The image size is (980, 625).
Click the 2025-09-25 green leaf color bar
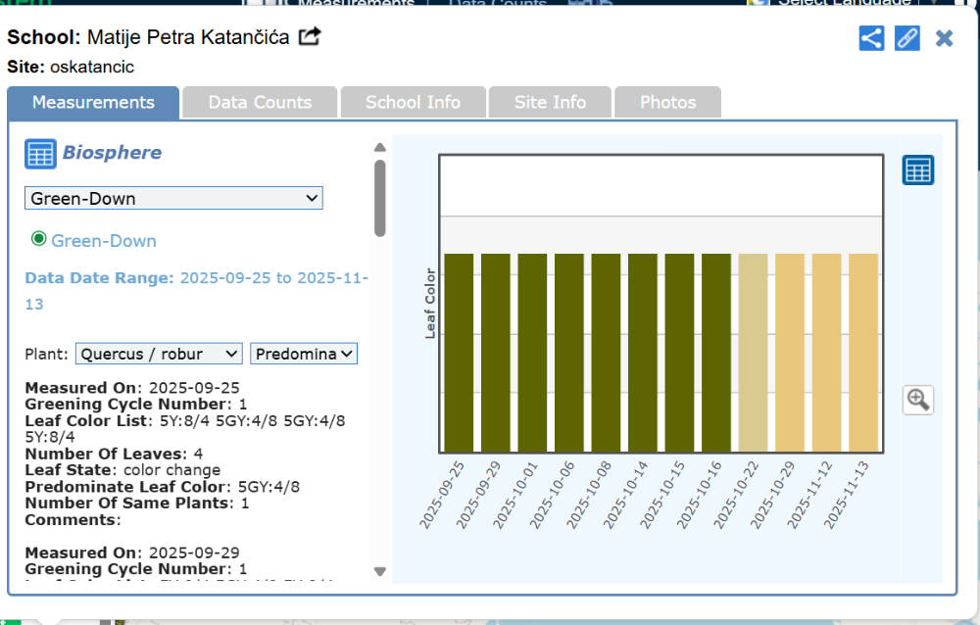click(x=458, y=353)
